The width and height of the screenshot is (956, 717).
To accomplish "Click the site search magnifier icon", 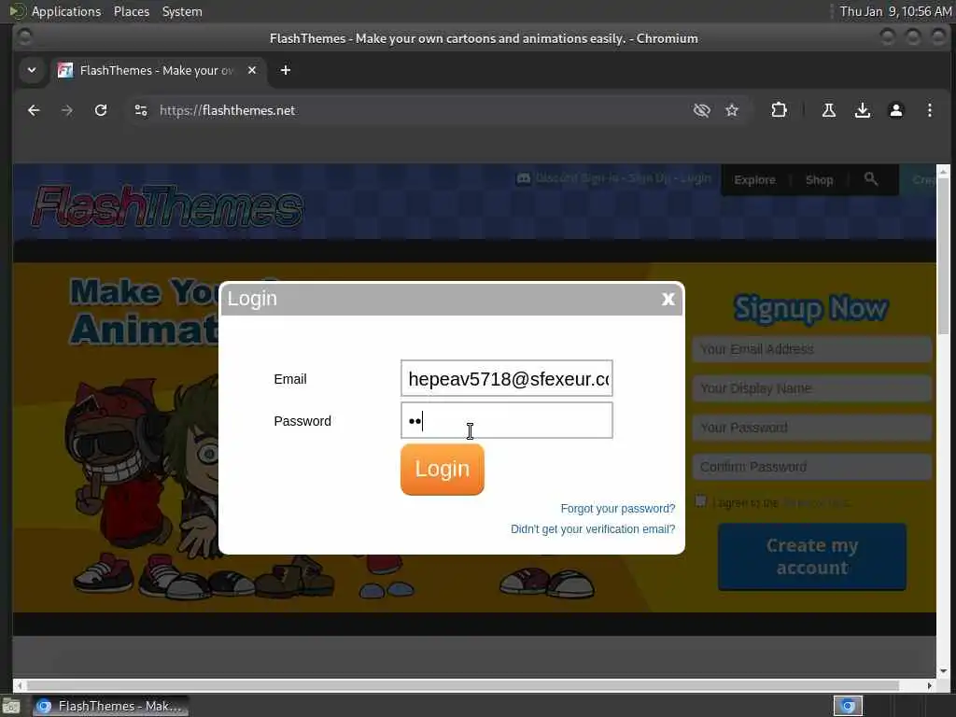I will (871, 178).
